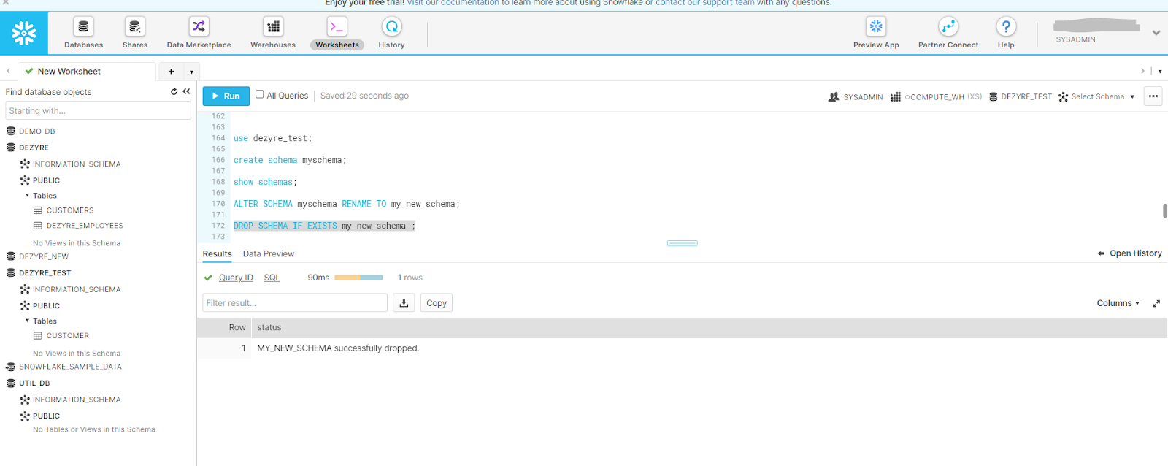Open Data Marketplace
This screenshot has height=466, width=1168.
click(199, 34)
